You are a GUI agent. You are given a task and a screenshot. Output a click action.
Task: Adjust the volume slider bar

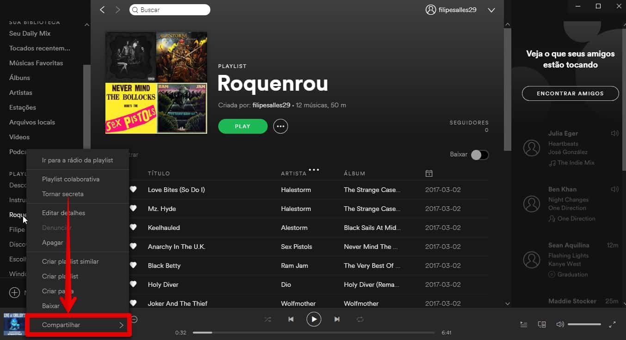pyautogui.click(x=584, y=325)
